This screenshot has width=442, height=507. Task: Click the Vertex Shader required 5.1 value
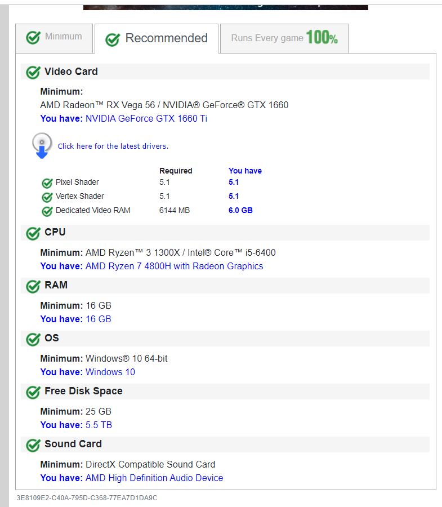[x=164, y=196]
